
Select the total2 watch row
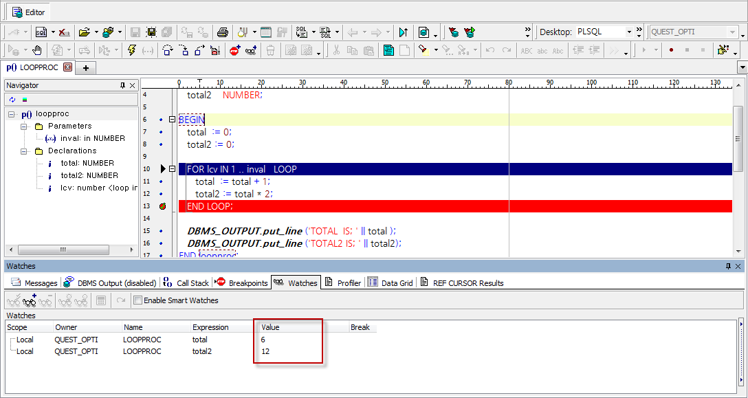click(202, 351)
